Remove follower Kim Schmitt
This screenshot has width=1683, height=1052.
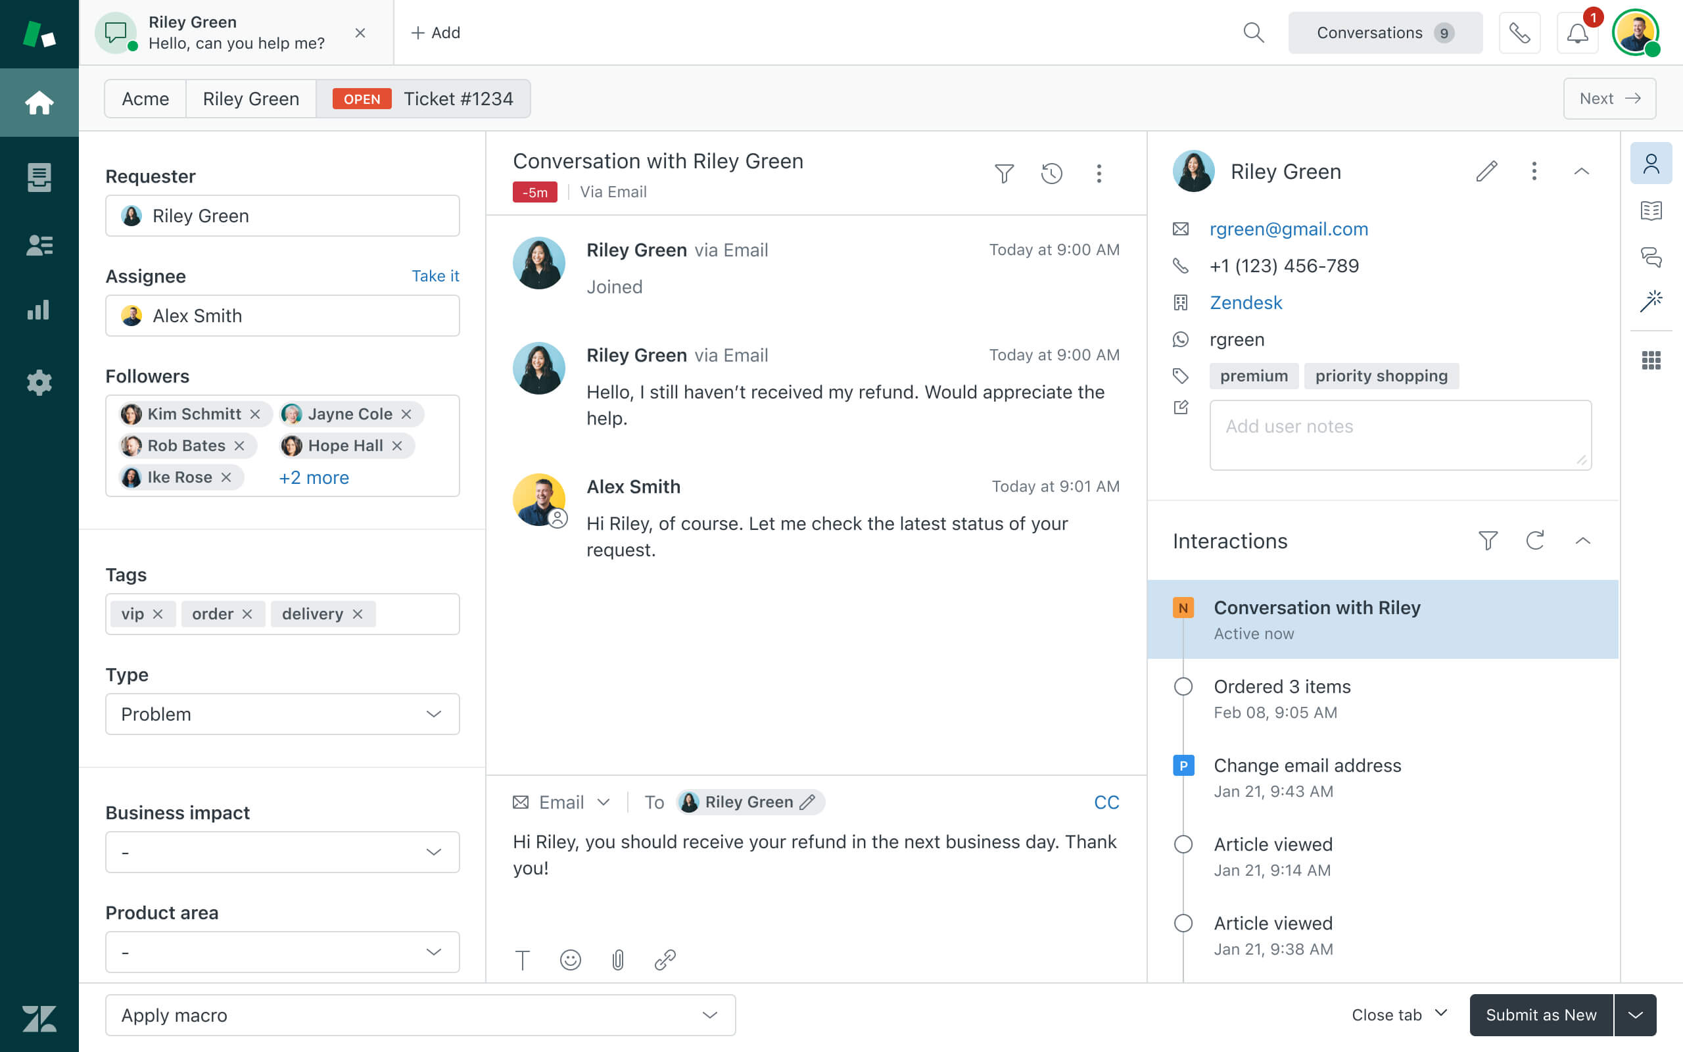[x=255, y=414]
